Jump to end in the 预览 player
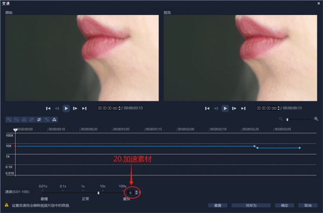Image resolution: width=323 pixels, height=213 pixels. pyautogui.click(x=243, y=108)
